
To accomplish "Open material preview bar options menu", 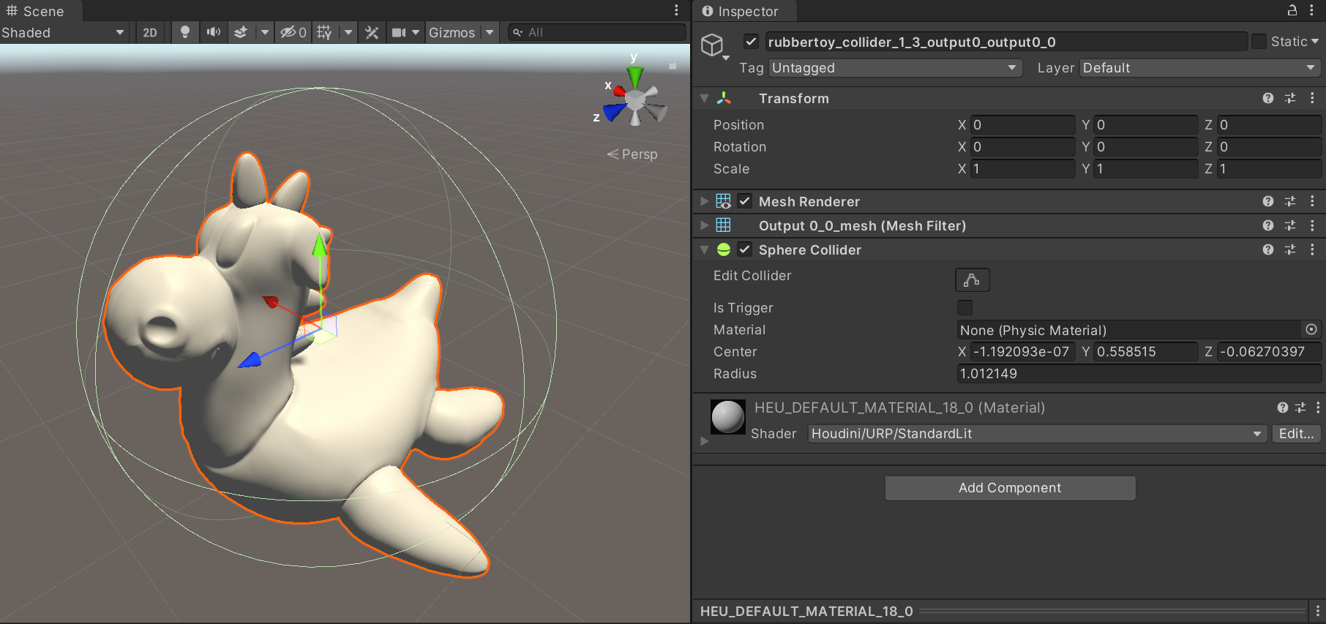I will [x=1317, y=611].
